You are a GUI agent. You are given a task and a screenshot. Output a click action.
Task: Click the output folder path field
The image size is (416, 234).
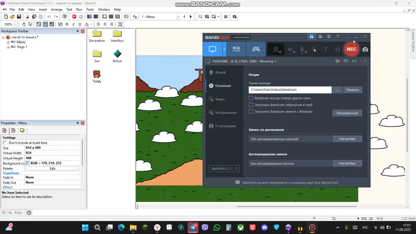coord(290,90)
